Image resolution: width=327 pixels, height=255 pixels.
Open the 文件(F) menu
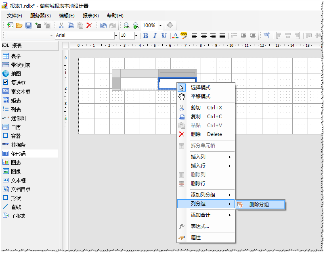point(15,16)
